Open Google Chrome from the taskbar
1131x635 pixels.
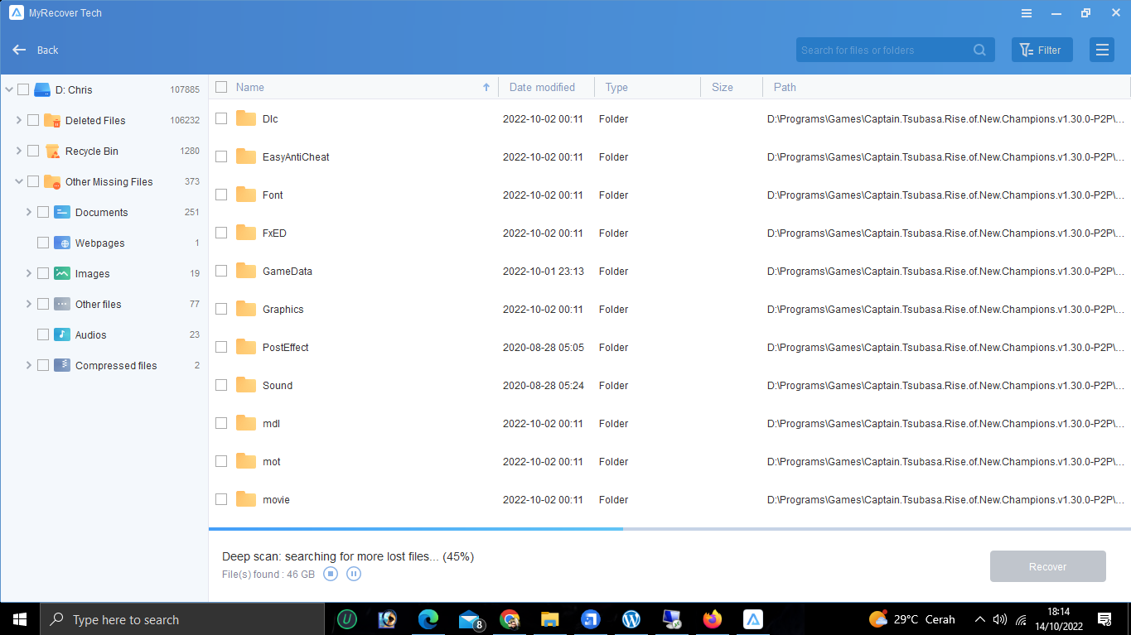[510, 619]
